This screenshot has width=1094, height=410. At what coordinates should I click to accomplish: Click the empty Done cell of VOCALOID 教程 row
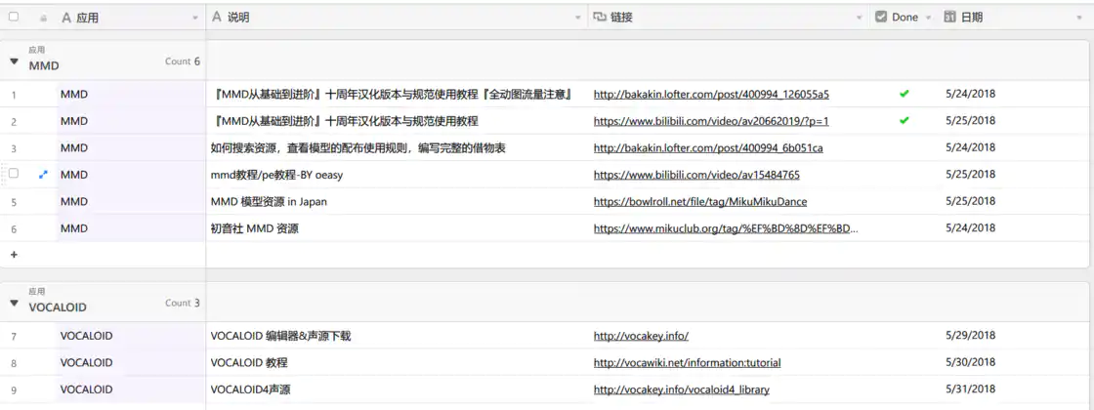pyautogui.click(x=905, y=362)
